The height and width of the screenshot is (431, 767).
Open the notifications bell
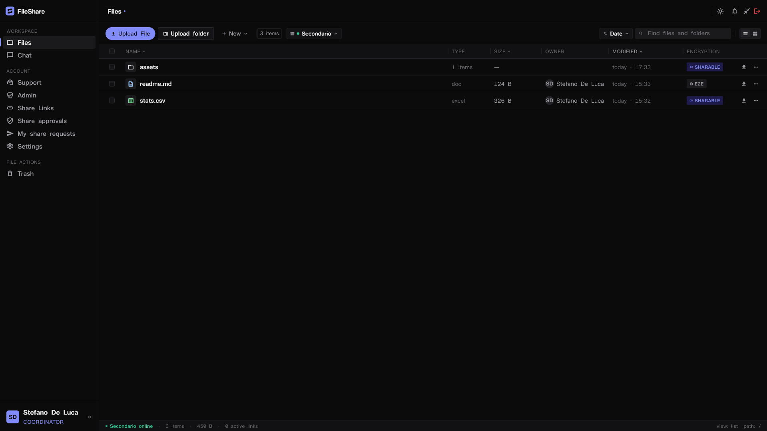pyautogui.click(x=735, y=11)
